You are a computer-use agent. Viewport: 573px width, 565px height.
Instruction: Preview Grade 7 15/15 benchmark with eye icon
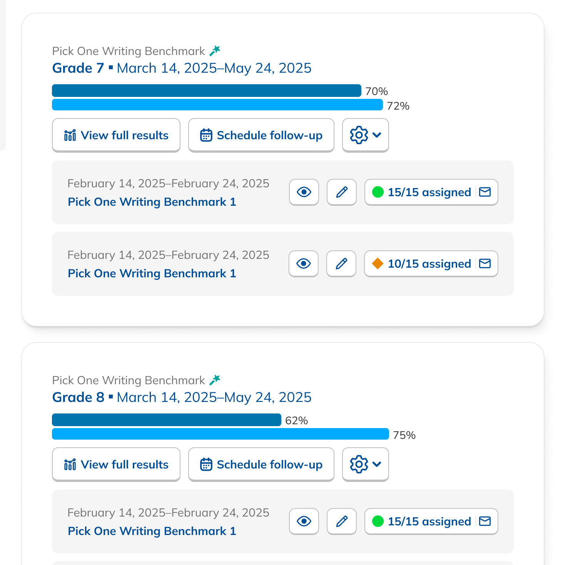pos(304,192)
